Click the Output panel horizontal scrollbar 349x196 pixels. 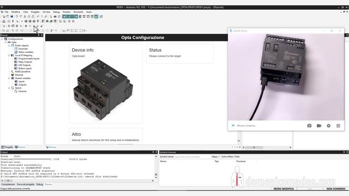coord(77,181)
